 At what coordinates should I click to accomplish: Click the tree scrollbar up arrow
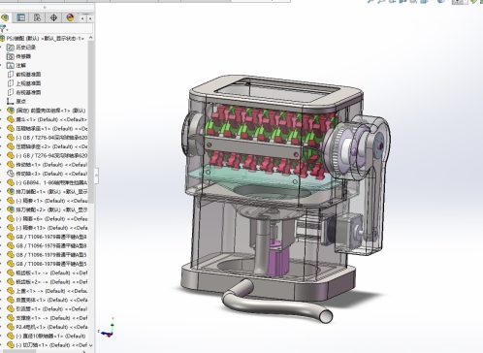point(90,38)
